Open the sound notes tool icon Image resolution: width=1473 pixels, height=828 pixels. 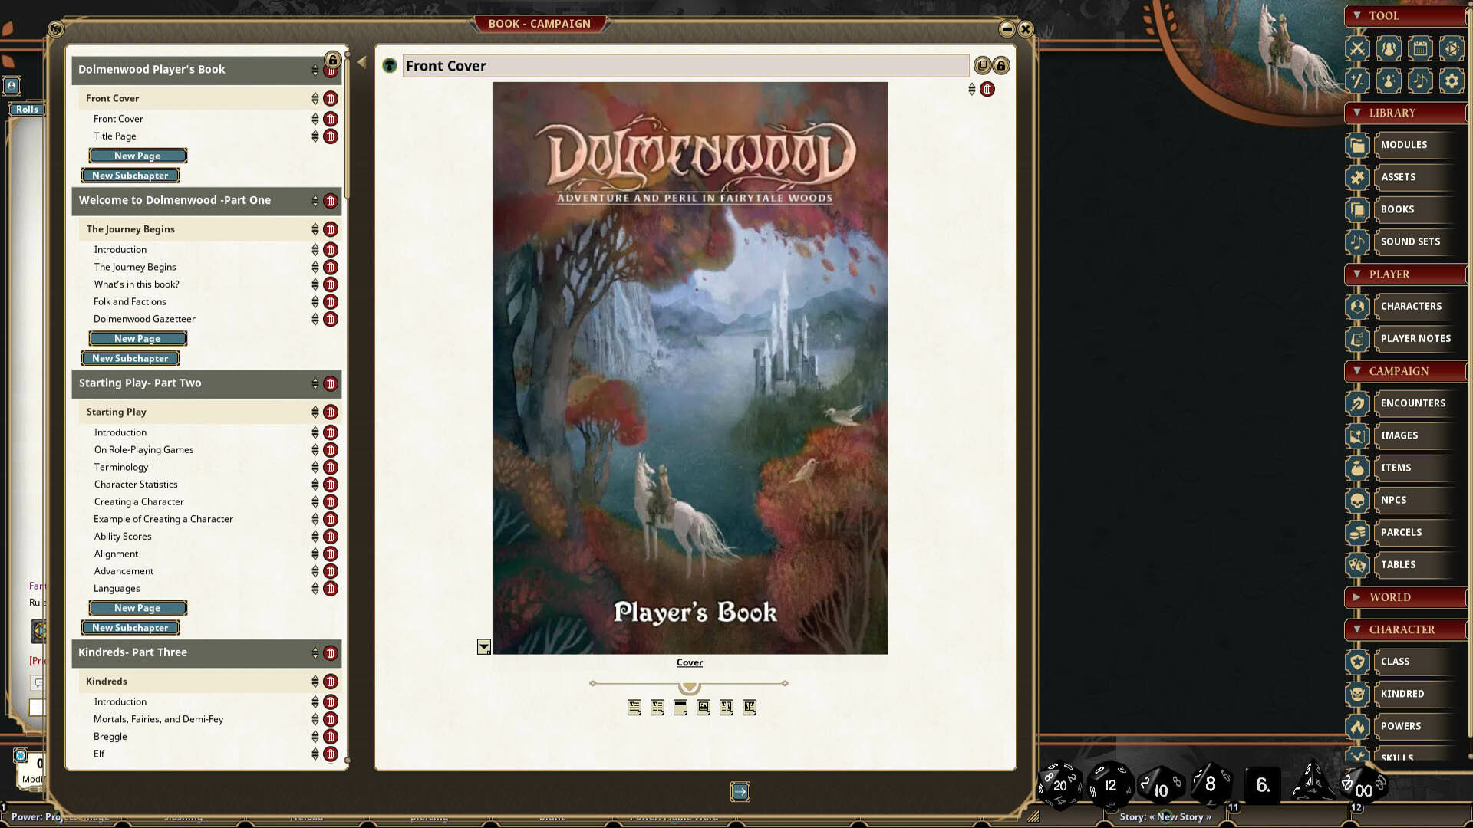click(1420, 80)
